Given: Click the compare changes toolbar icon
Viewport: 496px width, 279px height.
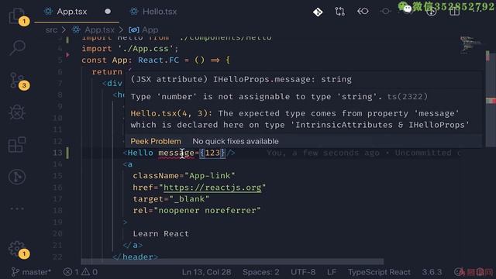Looking at the screenshot, I should click(340, 12).
